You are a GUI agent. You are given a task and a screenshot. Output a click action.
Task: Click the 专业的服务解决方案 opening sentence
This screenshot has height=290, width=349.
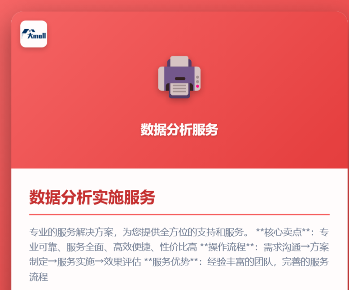coord(71,232)
